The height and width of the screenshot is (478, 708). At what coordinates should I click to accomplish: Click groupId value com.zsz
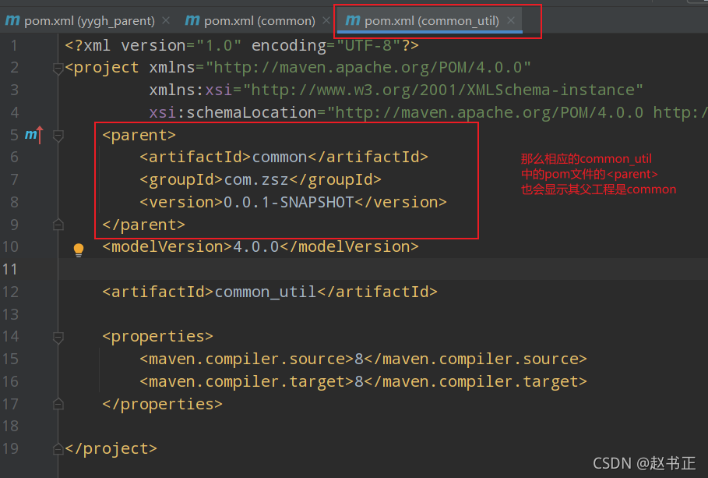[x=256, y=180]
